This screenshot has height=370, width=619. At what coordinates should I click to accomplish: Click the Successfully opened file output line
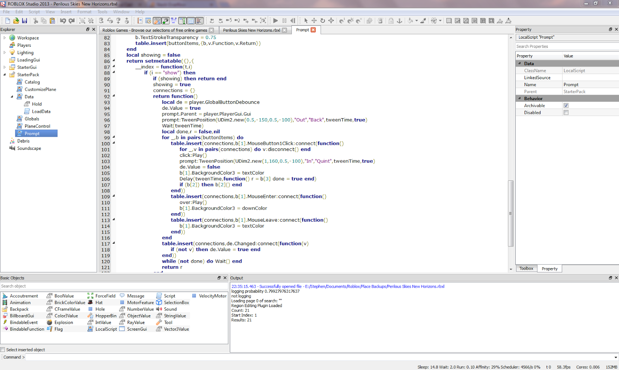coord(338,287)
